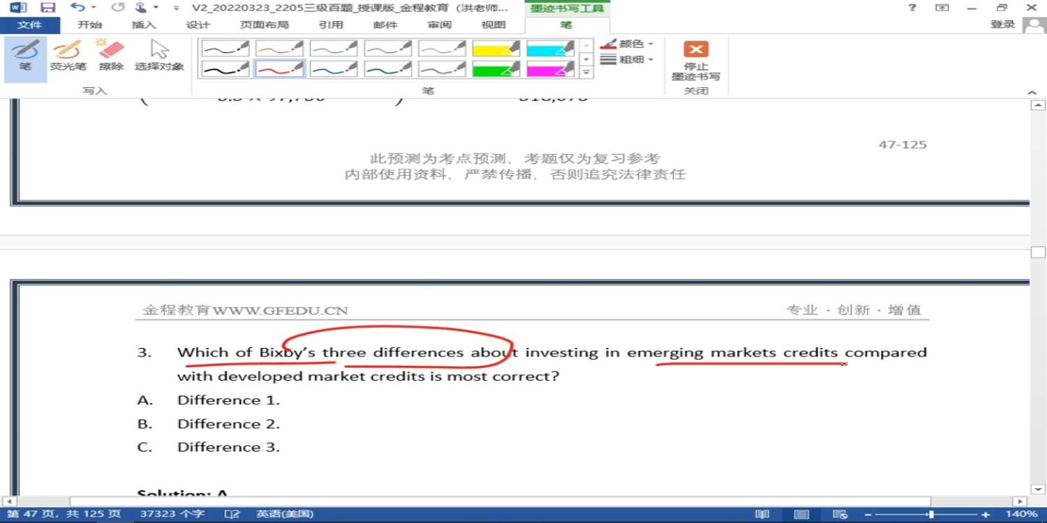The width and height of the screenshot is (1047, 523).
Task: Switch to the 邮件 (Mailings) tab
Action: (385, 25)
